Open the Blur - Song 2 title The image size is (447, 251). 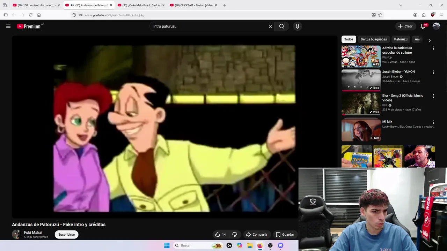(403, 98)
